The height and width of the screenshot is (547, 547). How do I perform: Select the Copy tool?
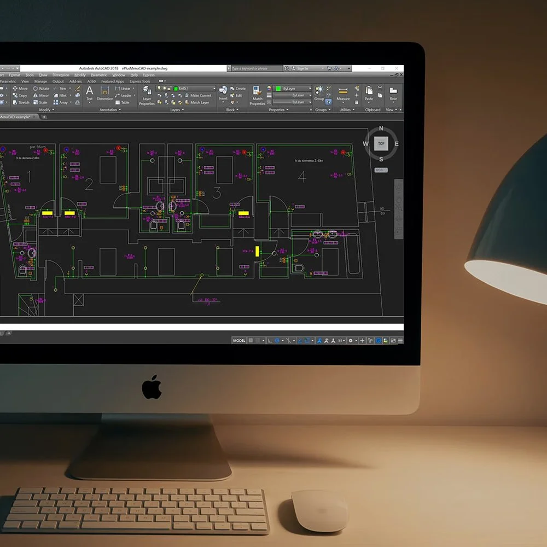coord(20,95)
